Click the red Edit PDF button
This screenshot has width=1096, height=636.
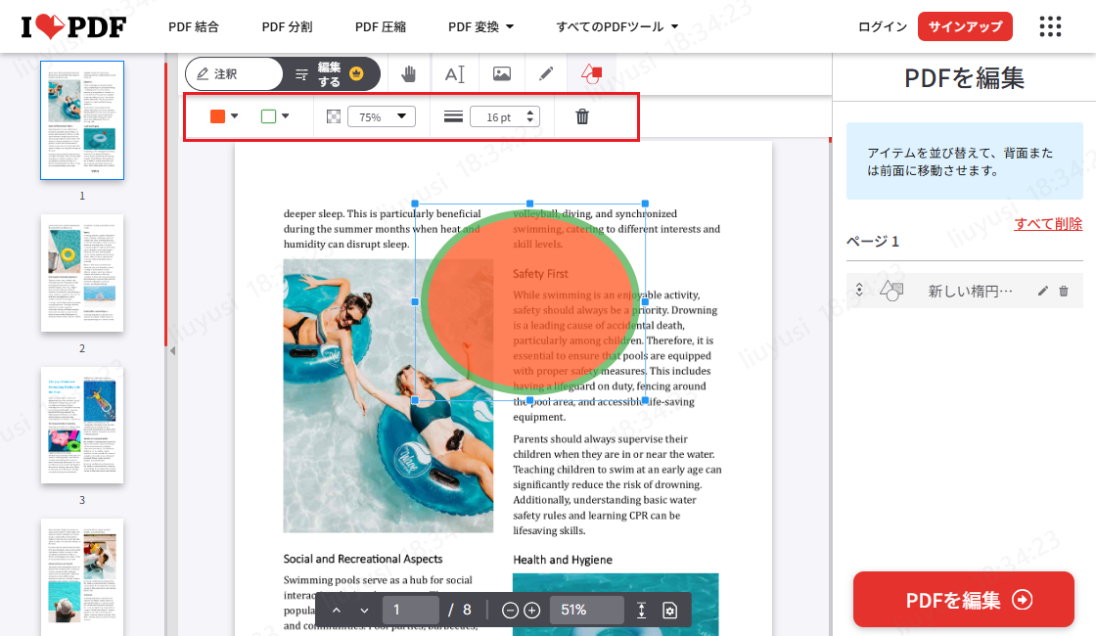(963, 600)
